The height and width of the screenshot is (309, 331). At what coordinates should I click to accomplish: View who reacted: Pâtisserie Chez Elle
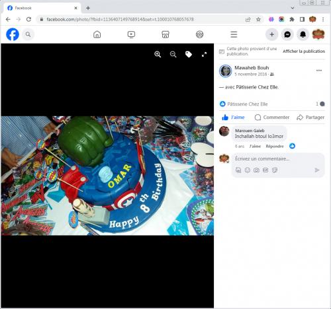248,104
